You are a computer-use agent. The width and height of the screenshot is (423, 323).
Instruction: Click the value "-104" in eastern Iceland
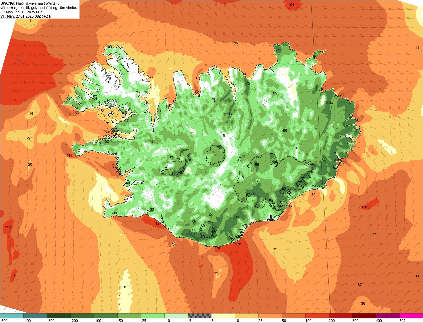pyautogui.click(x=329, y=103)
